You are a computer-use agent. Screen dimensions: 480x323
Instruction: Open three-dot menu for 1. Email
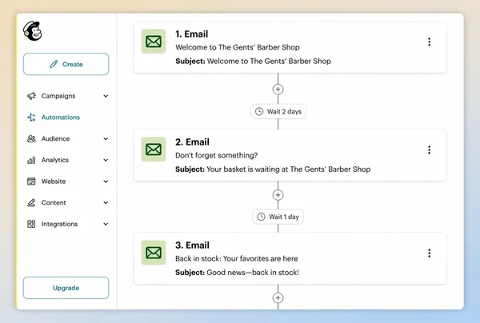[429, 42]
